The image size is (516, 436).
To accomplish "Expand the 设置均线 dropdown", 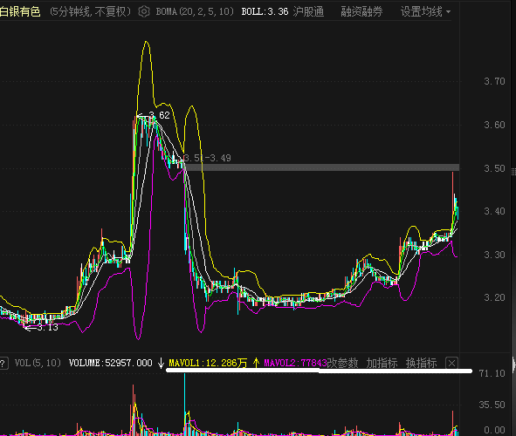I will coord(425,12).
